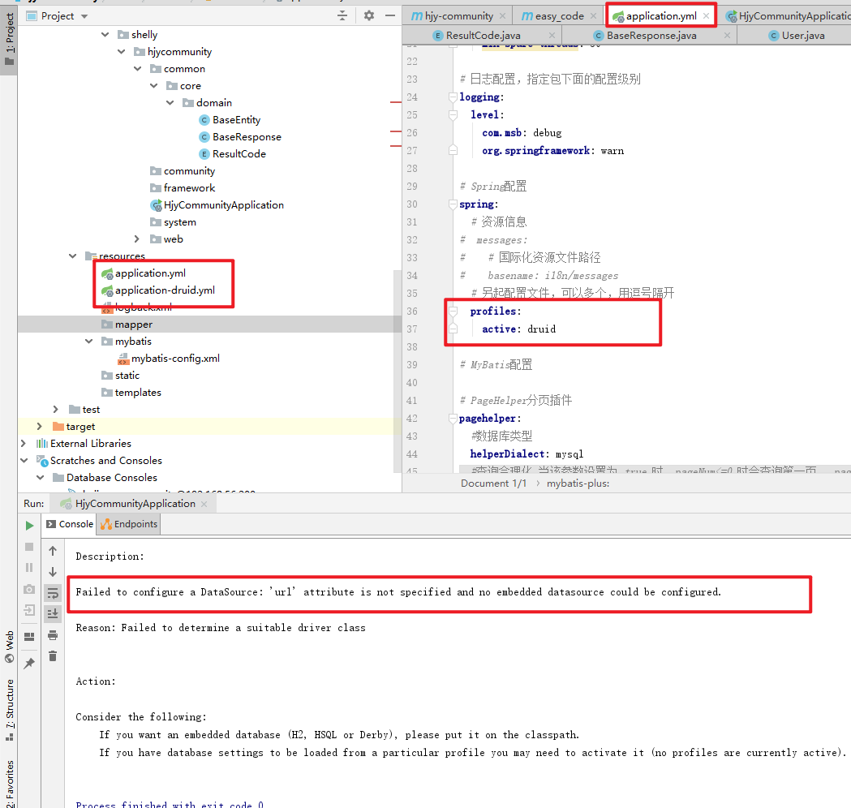
Task: Close the HjyCommunityApplication run tab
Action: pyautogui.click(x=204, y=504)
